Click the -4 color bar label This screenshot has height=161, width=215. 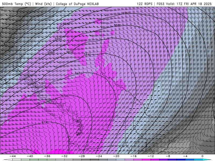click(x=185, y=156)
